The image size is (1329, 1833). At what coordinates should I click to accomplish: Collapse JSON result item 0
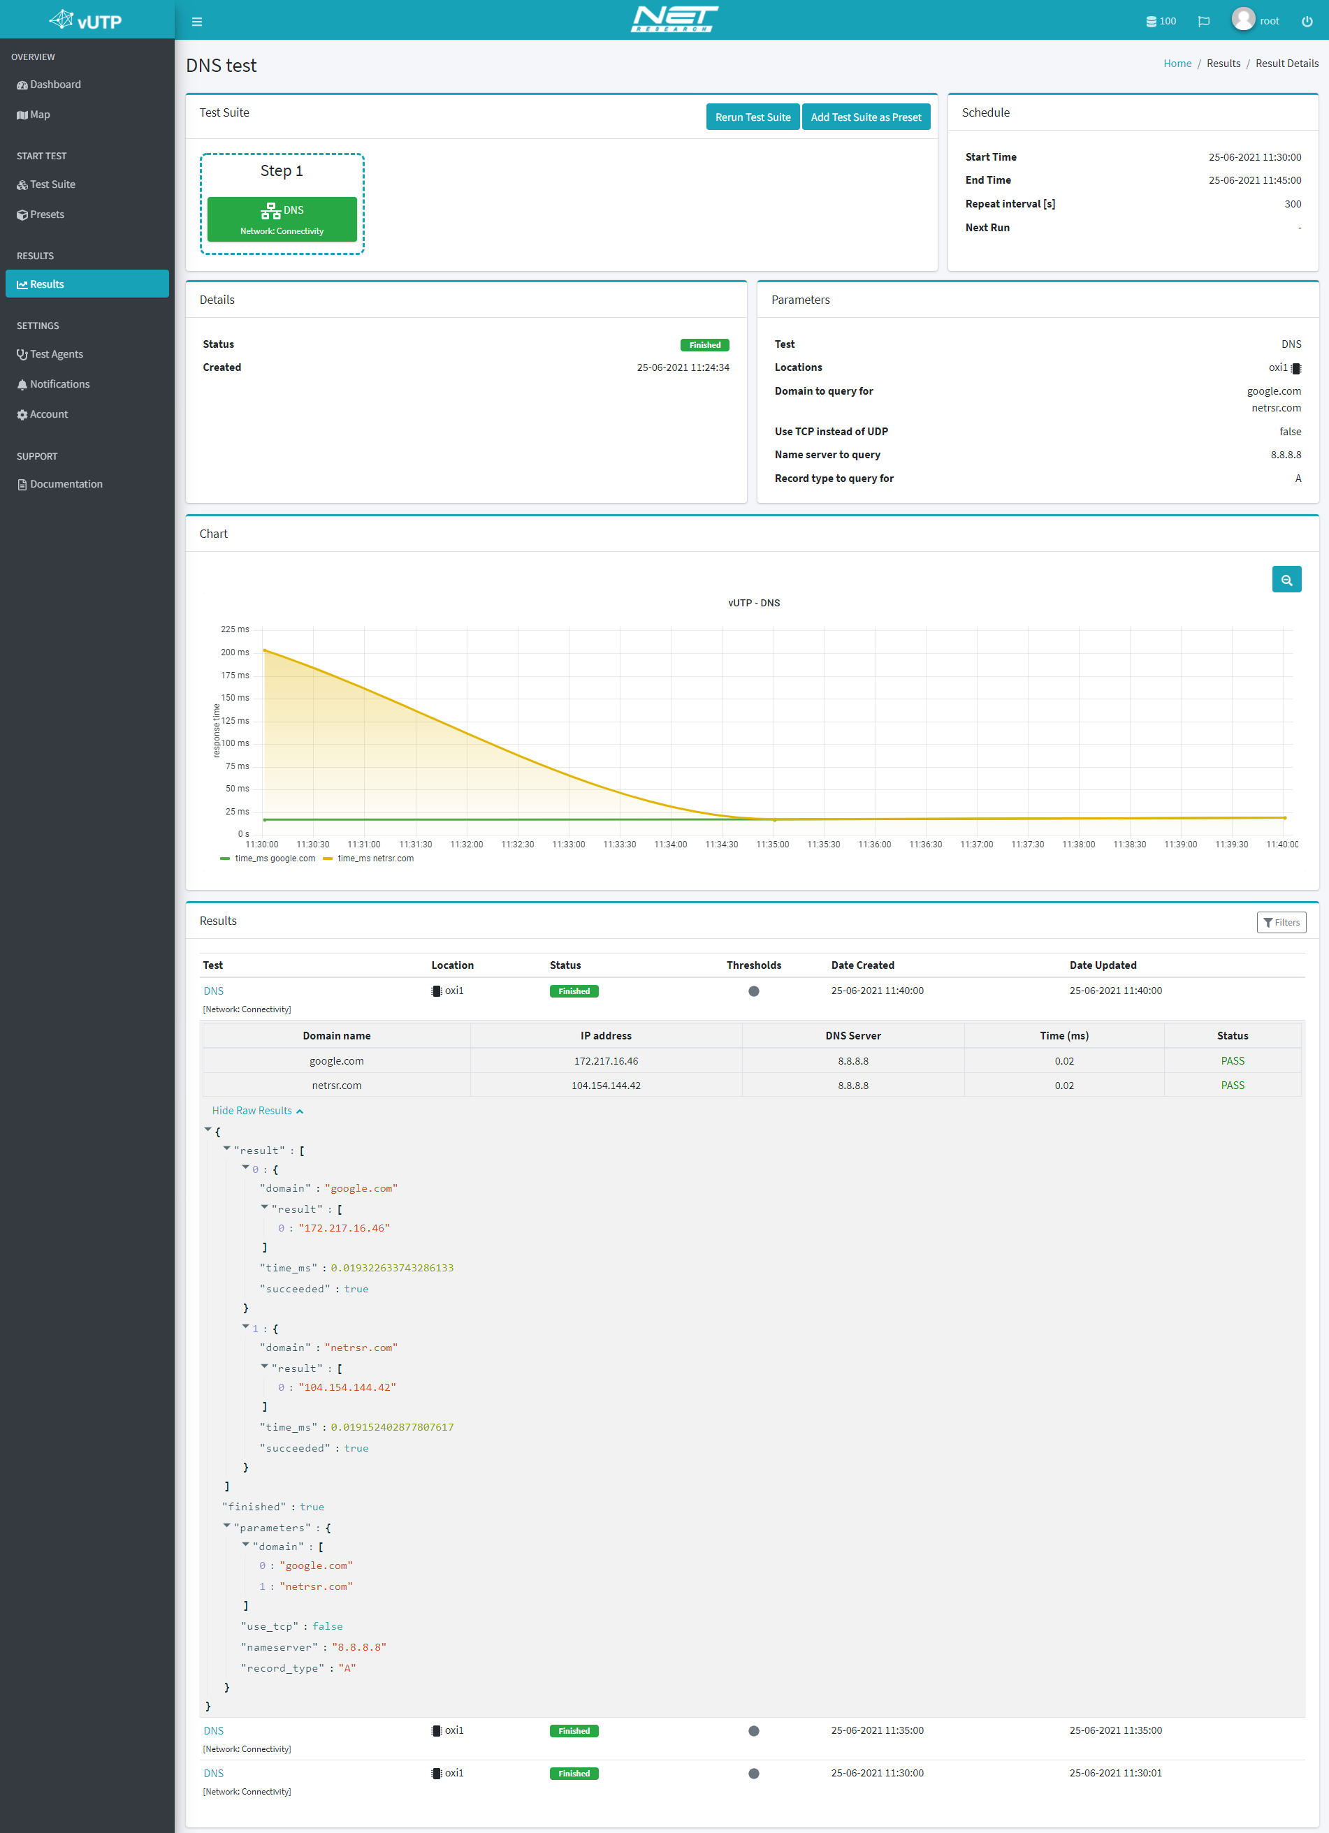(246, 1167)
